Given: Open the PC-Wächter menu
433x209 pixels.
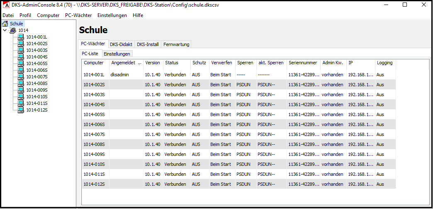Looking at the screenshot, I should coord(78,15).
